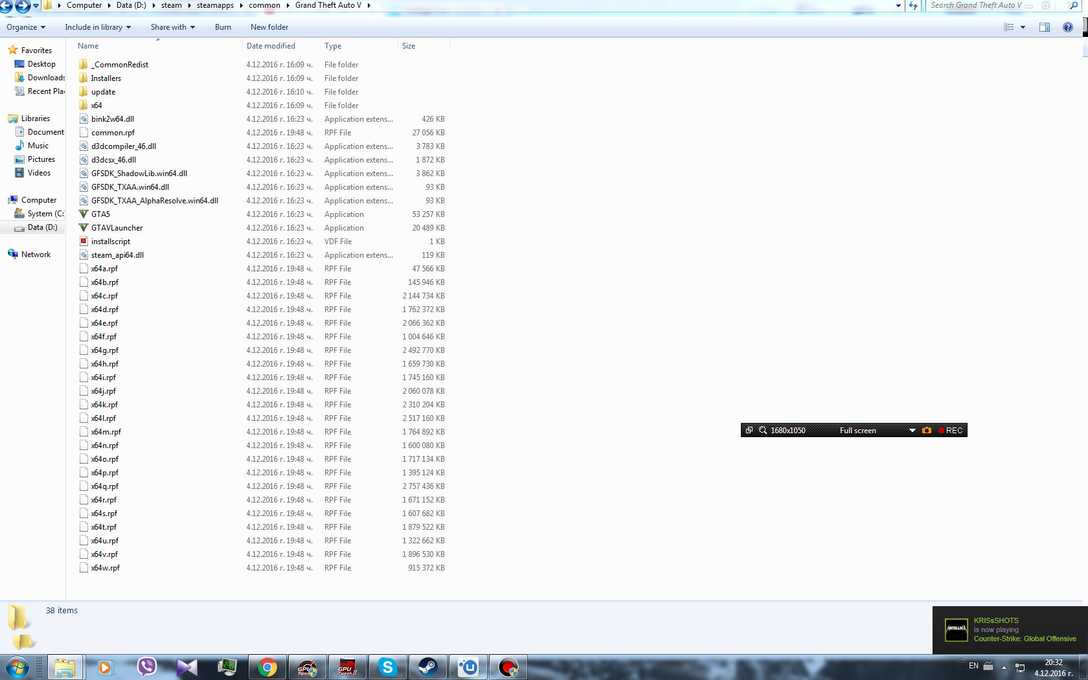1088x680 pixels.
Task: Start recording with the REC button
Action: pos(950,431)
